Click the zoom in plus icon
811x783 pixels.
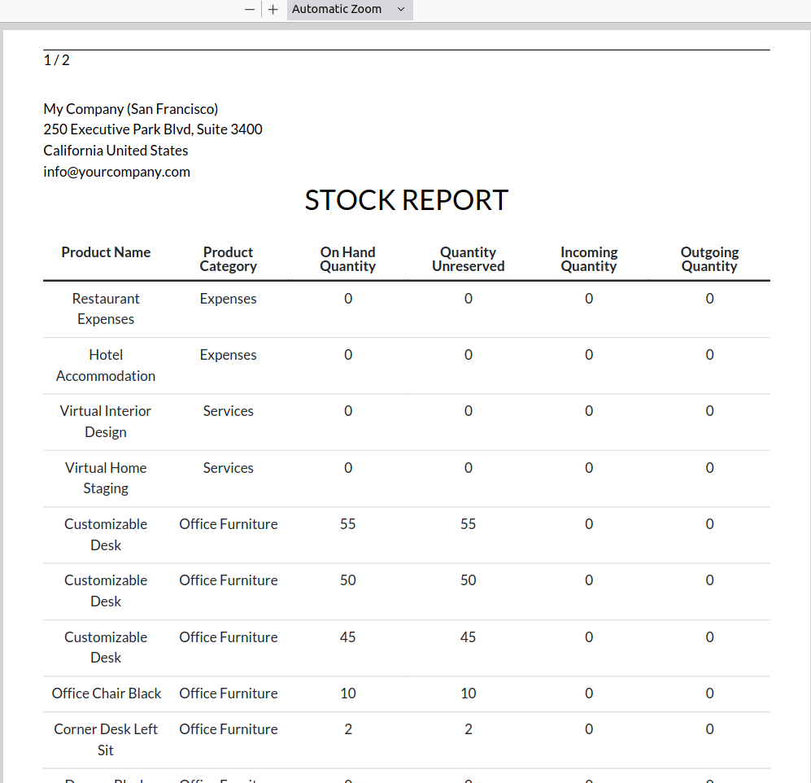273,10
